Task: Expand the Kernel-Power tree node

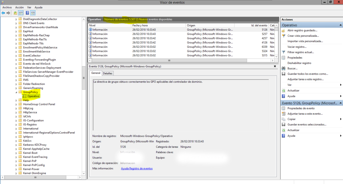Action: pyautogui.click(x=16, y=169)
